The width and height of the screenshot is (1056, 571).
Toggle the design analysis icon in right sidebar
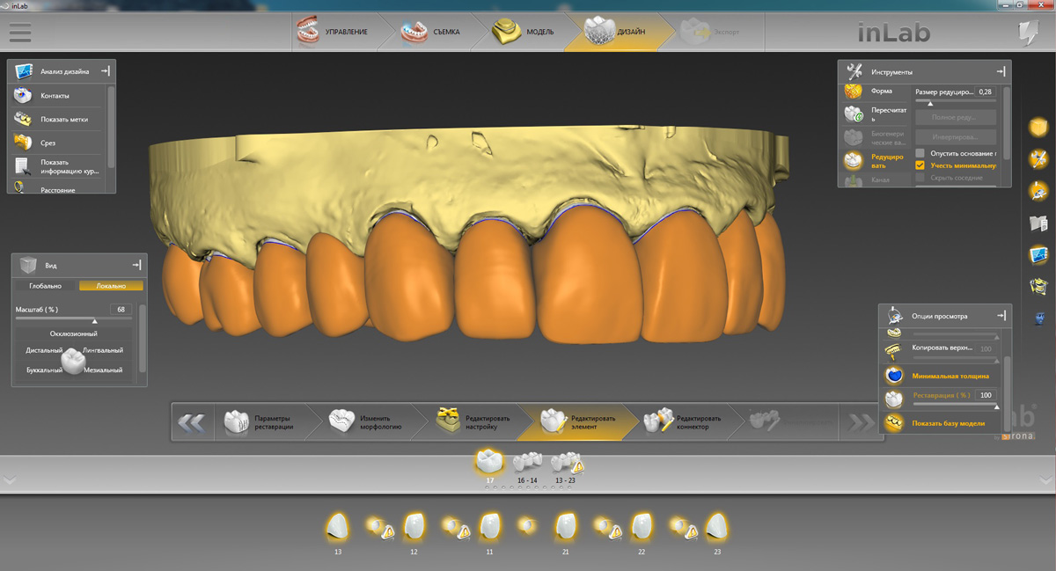(1038, 255)
